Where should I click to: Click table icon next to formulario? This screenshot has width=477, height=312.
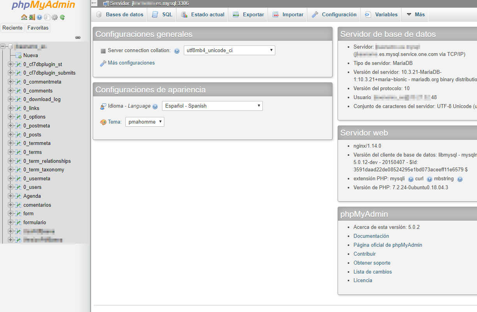coord(18,223)
